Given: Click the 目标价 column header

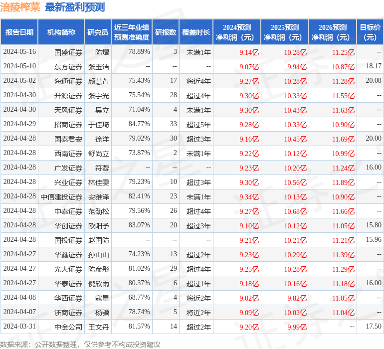Looking at the screenshot, I should coord(370,32).
